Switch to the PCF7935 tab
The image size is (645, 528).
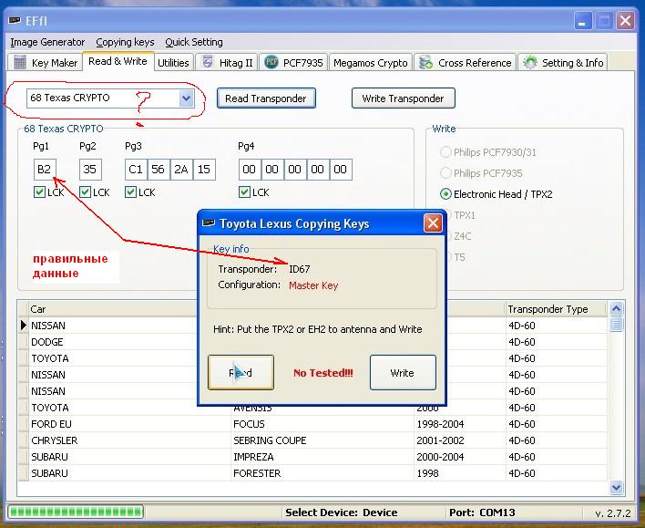pyautogui.click(x=293, y=63)
